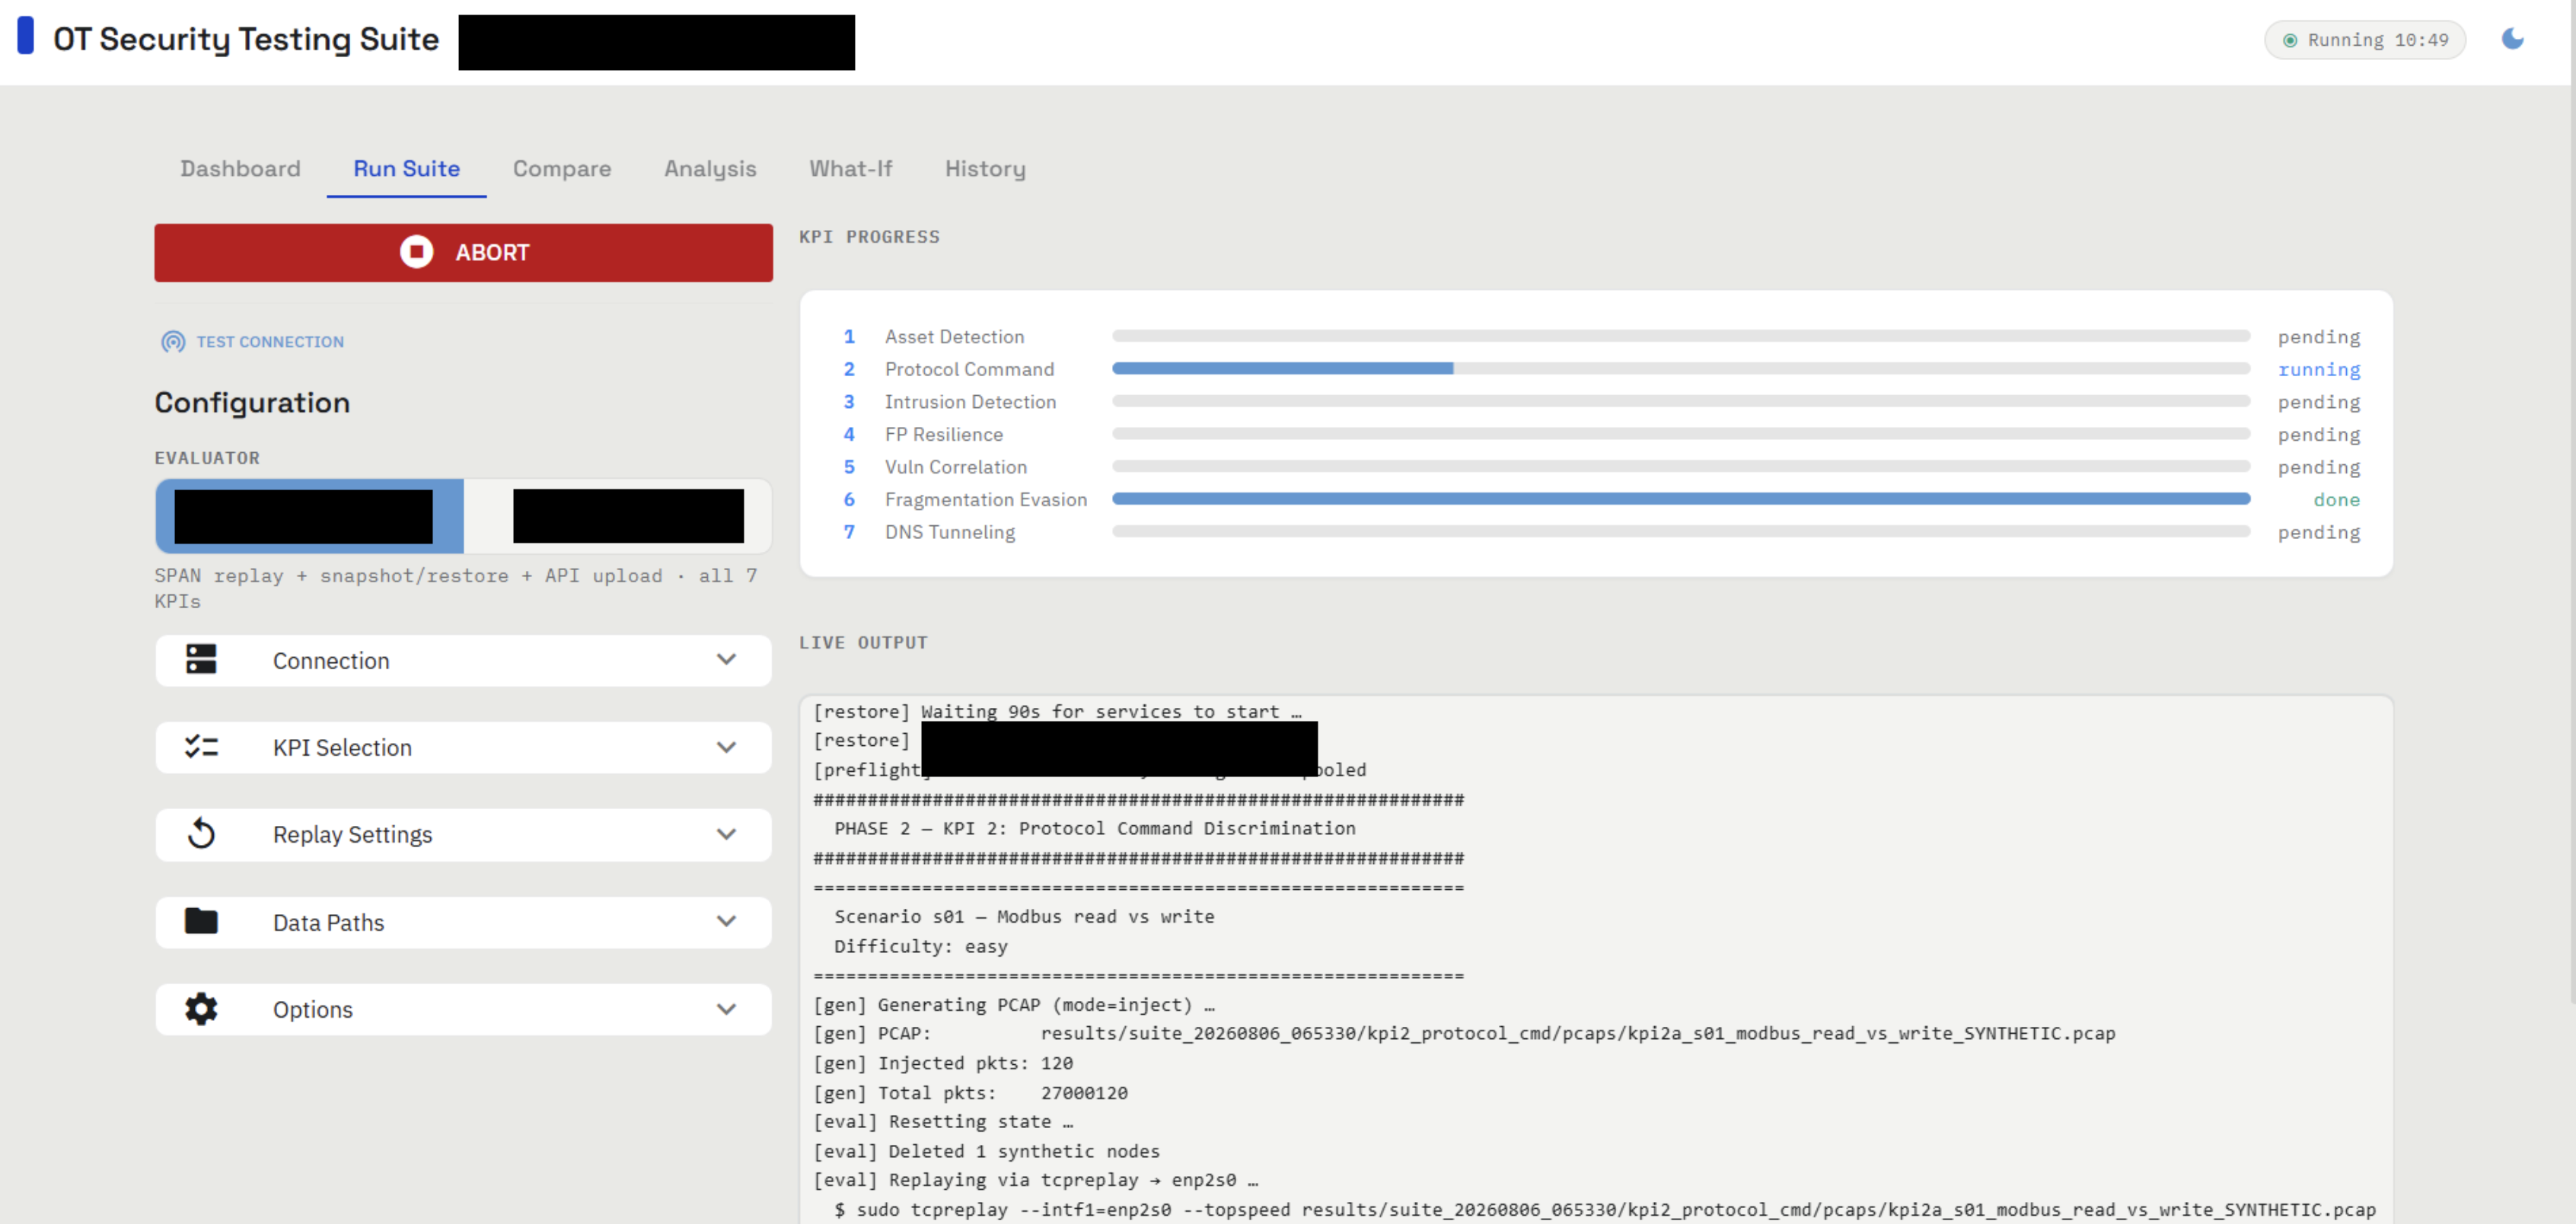Click the Protocol Command progress bar

[1681, 369]
